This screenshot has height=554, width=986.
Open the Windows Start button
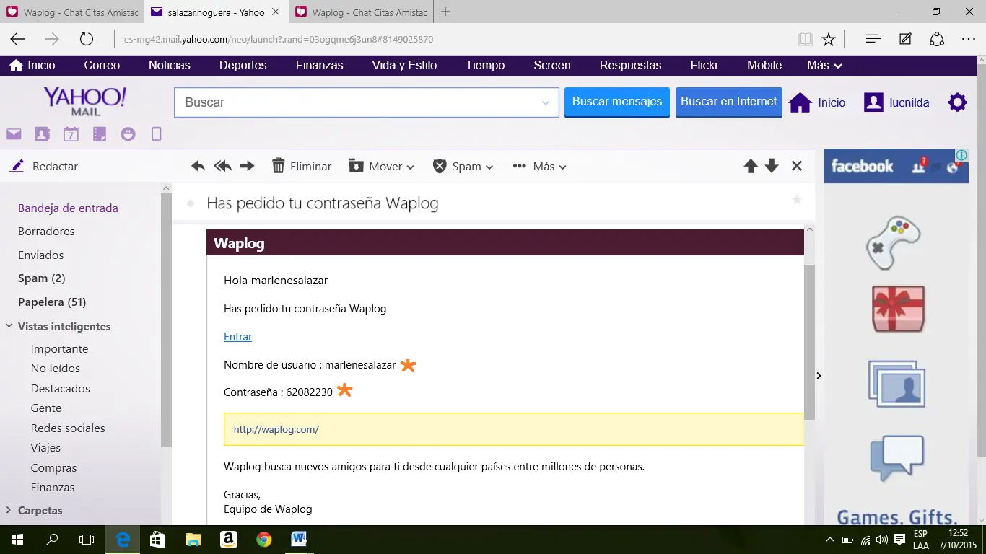[17, 540]
